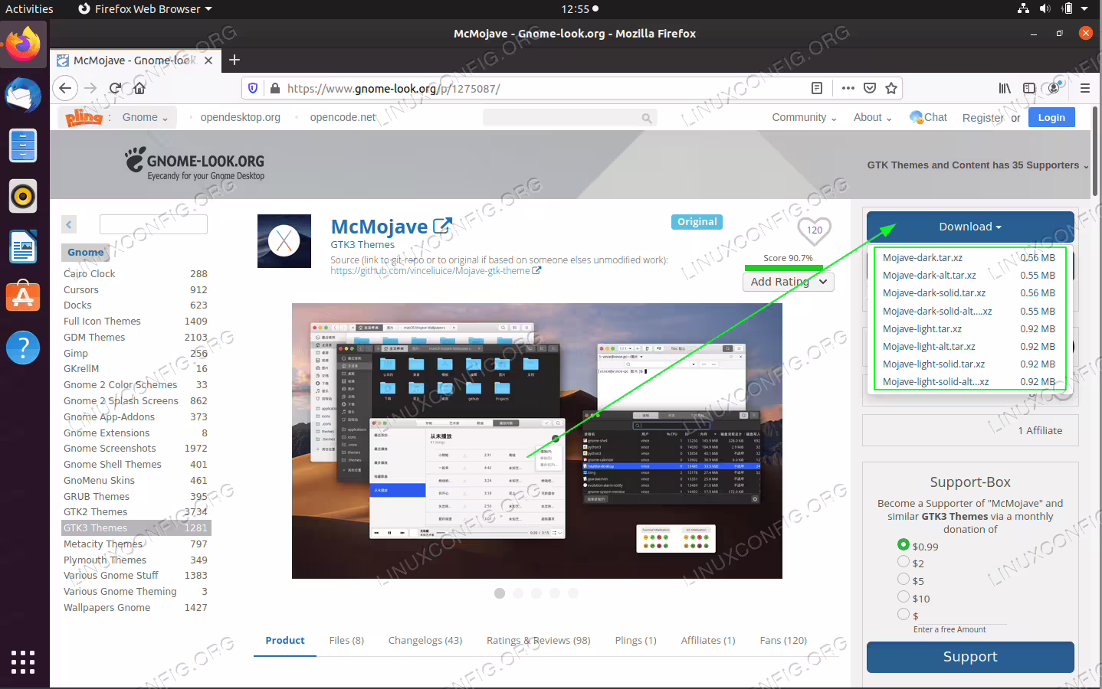
Task: Save the page to Pocket
Action: pos(870,88)
